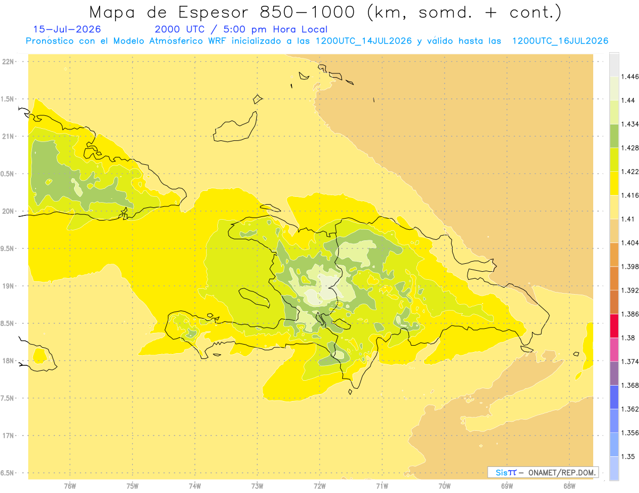Click the '20N' latitude axis label
Screen dimensions: 639x493
pyautogui.click(x=8, y=211)
